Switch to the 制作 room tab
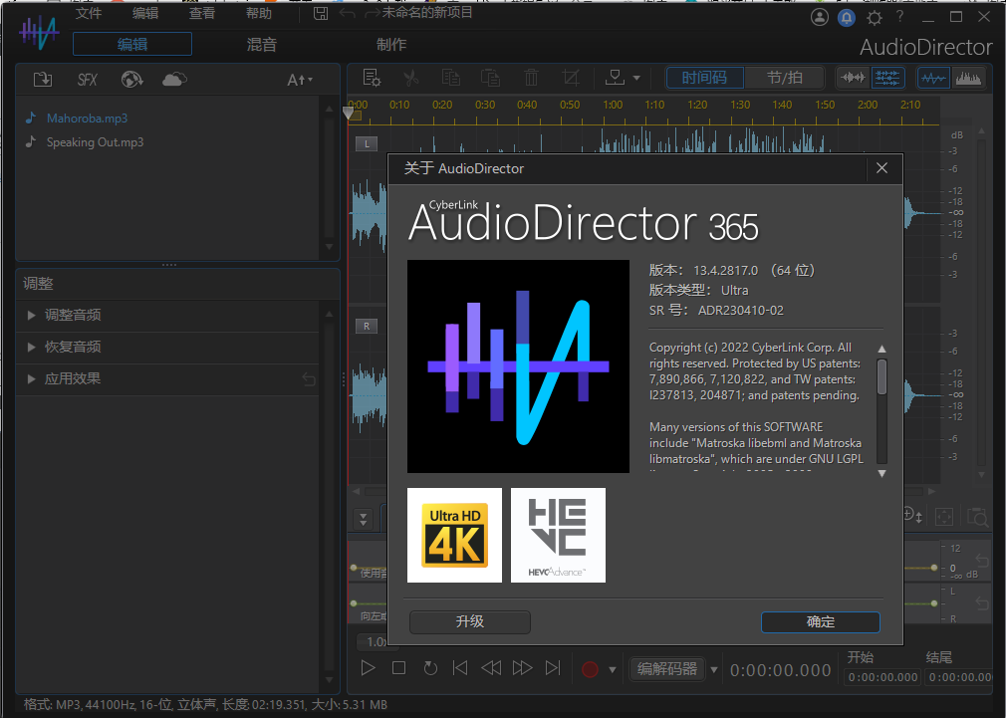This screenshot has height=718, width=1006. (391, 44)
